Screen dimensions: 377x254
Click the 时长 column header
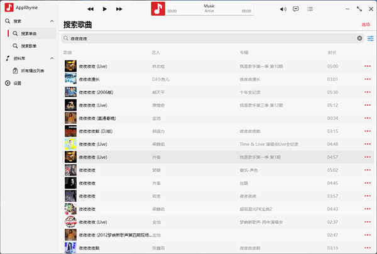[x=332, y=52]
